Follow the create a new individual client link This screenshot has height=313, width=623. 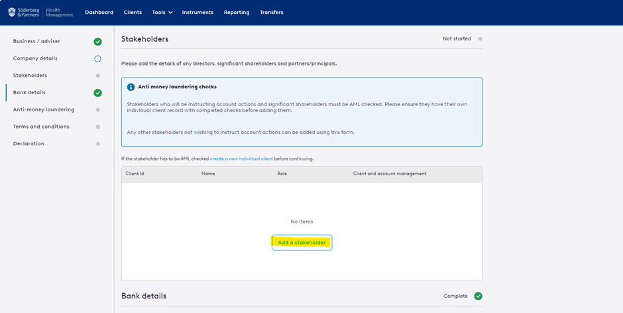241,159
